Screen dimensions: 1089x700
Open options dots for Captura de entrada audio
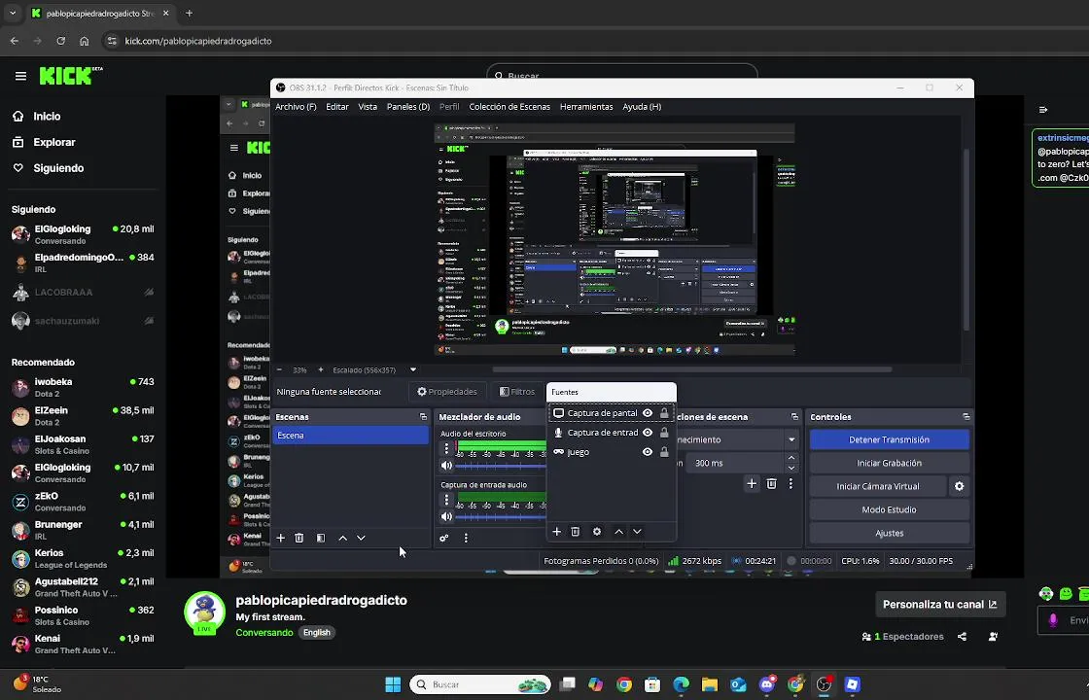coord(446,500)
